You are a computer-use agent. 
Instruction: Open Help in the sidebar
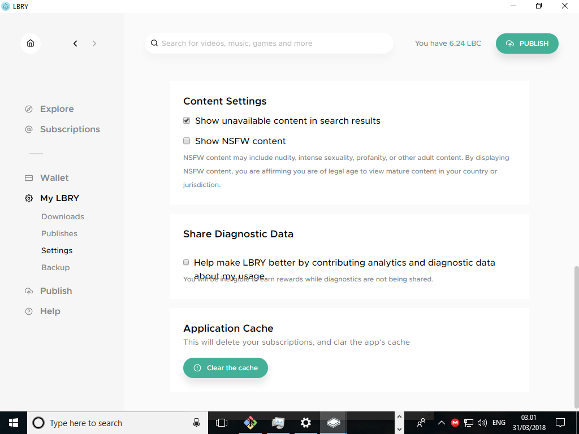[50, 311]
